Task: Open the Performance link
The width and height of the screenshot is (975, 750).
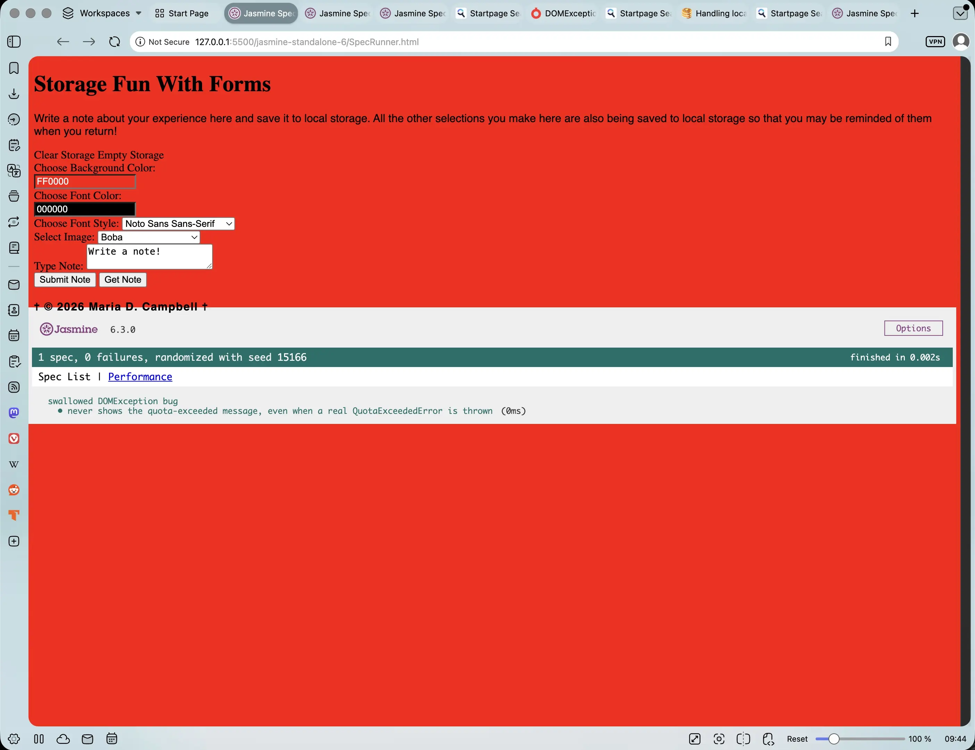Action: click(x=140, y=376)
